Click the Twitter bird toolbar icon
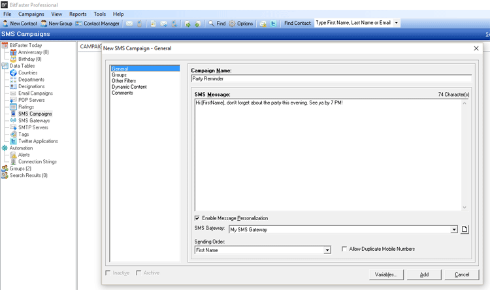490x290 pixels. click(273, 23)
